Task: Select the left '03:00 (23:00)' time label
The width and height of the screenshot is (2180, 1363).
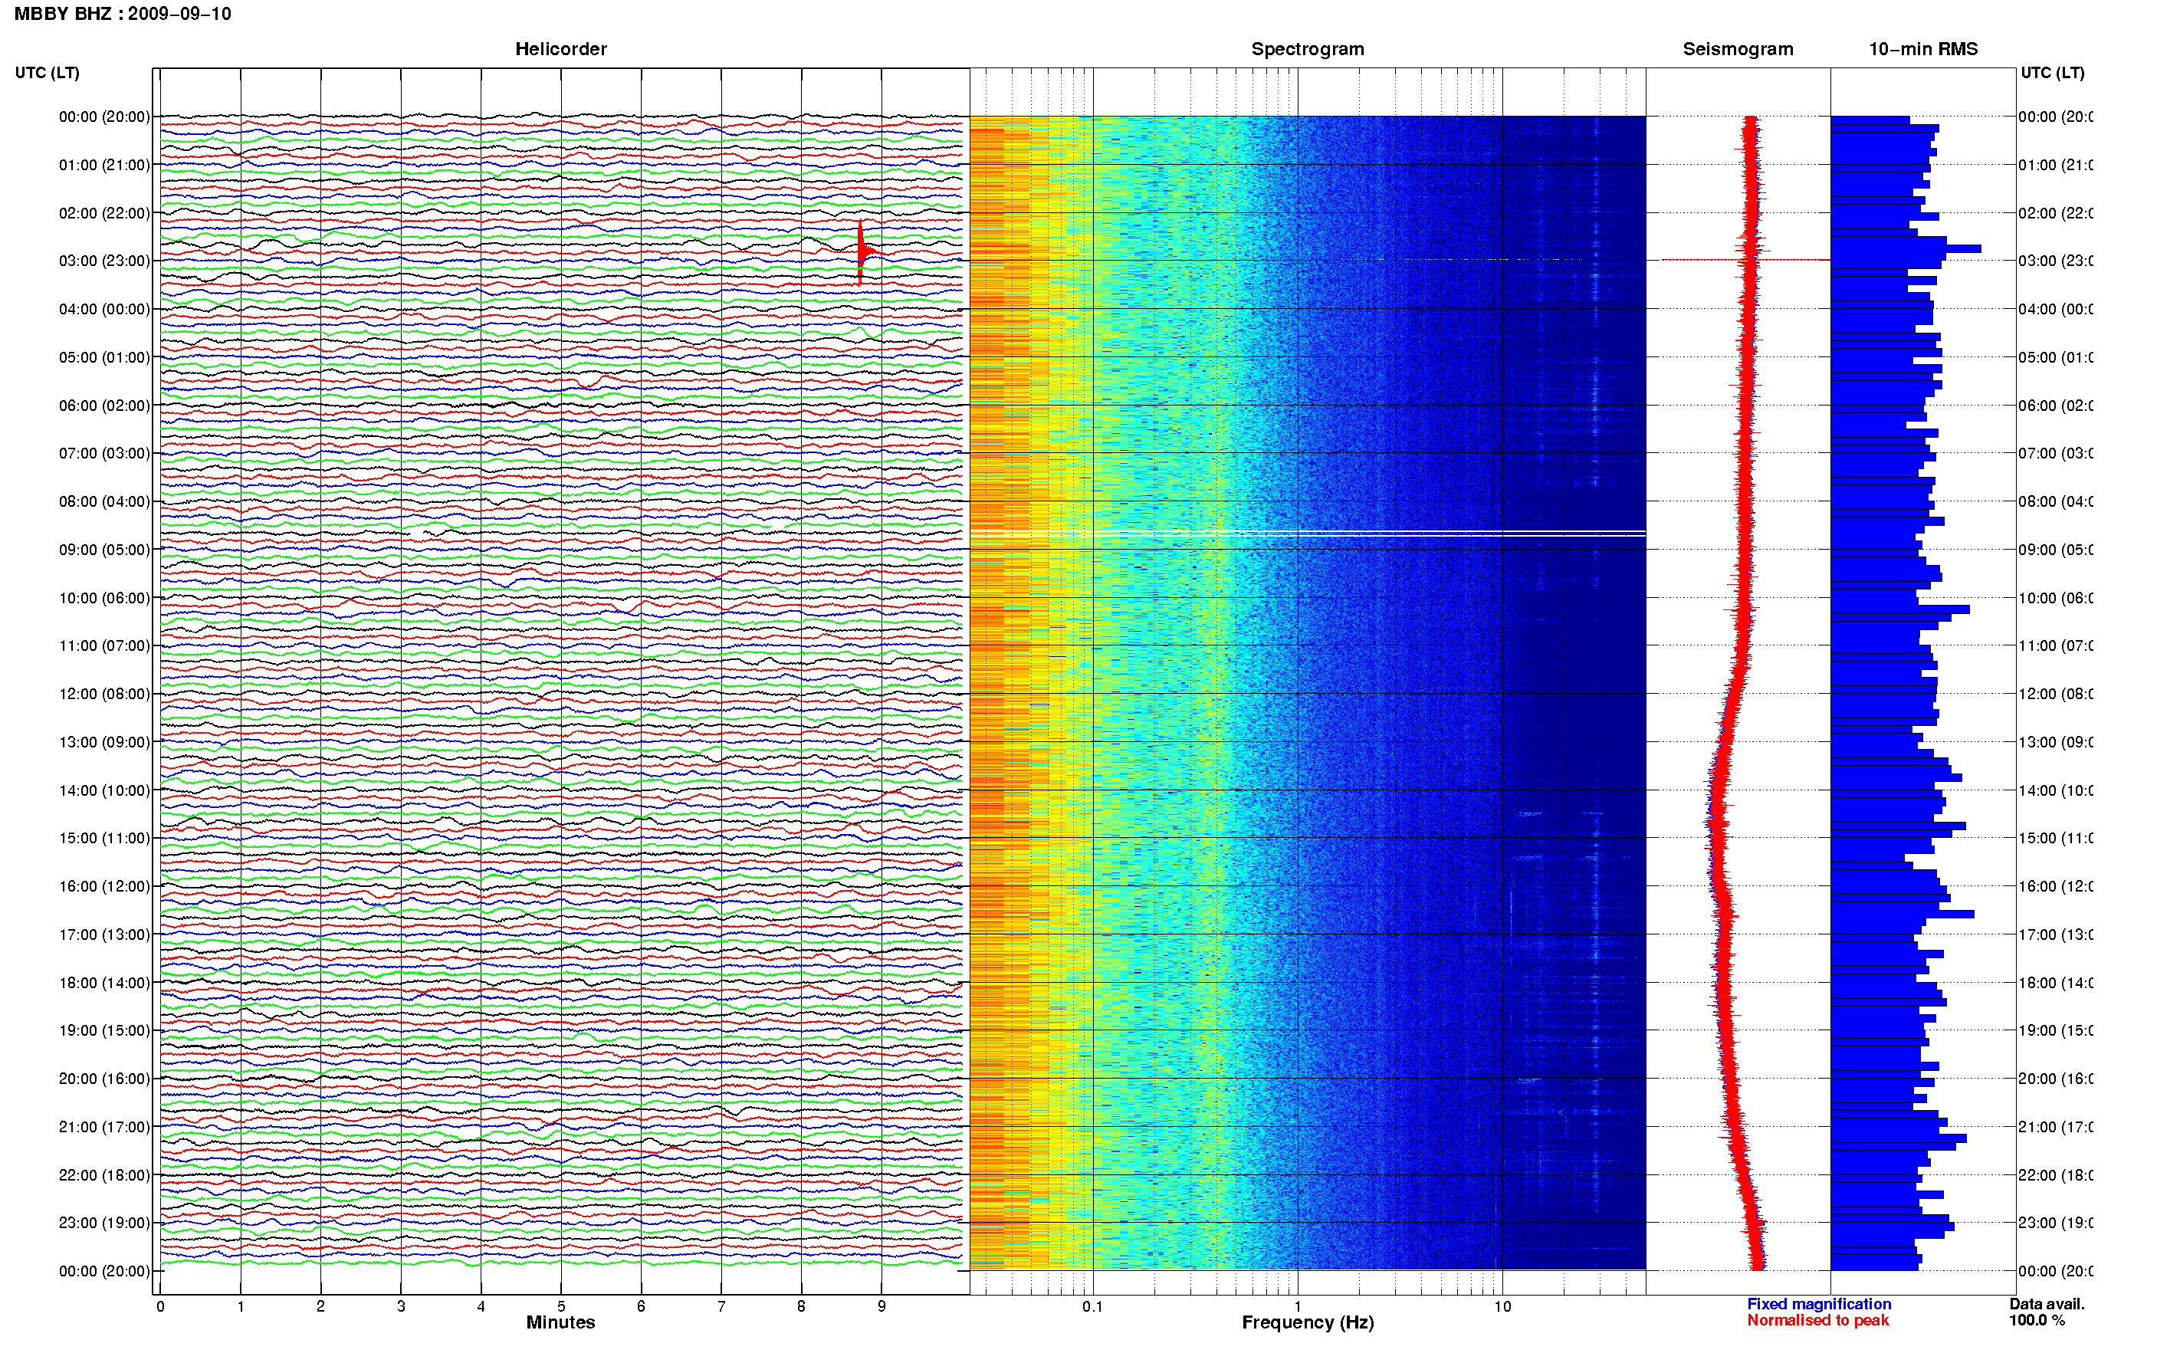Action: coord(104,261)
